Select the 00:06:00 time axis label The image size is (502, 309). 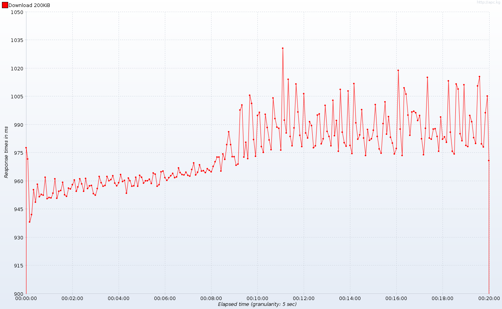(165, 299)
